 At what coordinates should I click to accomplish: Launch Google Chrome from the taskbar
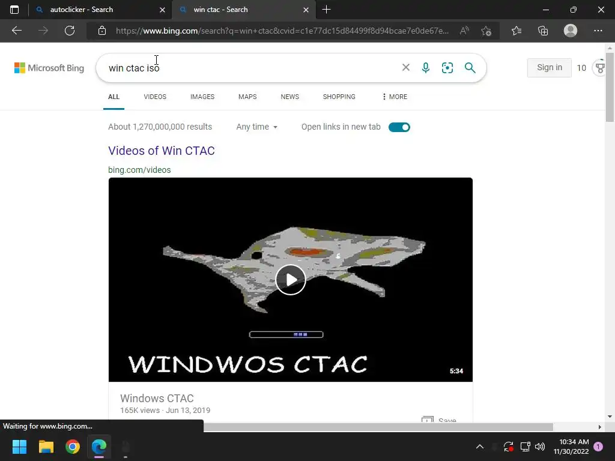pyautogui.click(x=73, y=447)
